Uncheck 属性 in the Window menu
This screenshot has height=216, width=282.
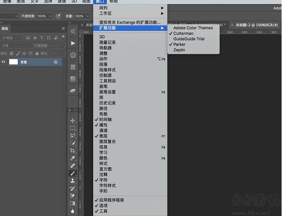pos(130,125)
